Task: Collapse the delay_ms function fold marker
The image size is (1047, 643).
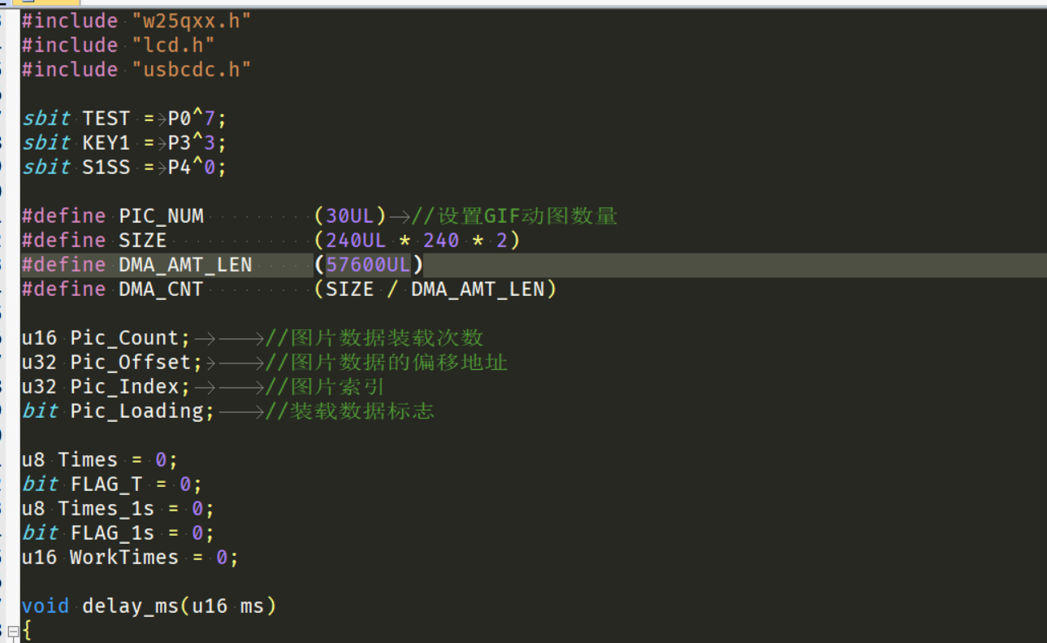Action: [x=13, y=630]
